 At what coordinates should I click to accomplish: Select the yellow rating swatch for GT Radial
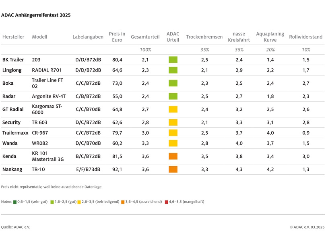coord(173,109)
